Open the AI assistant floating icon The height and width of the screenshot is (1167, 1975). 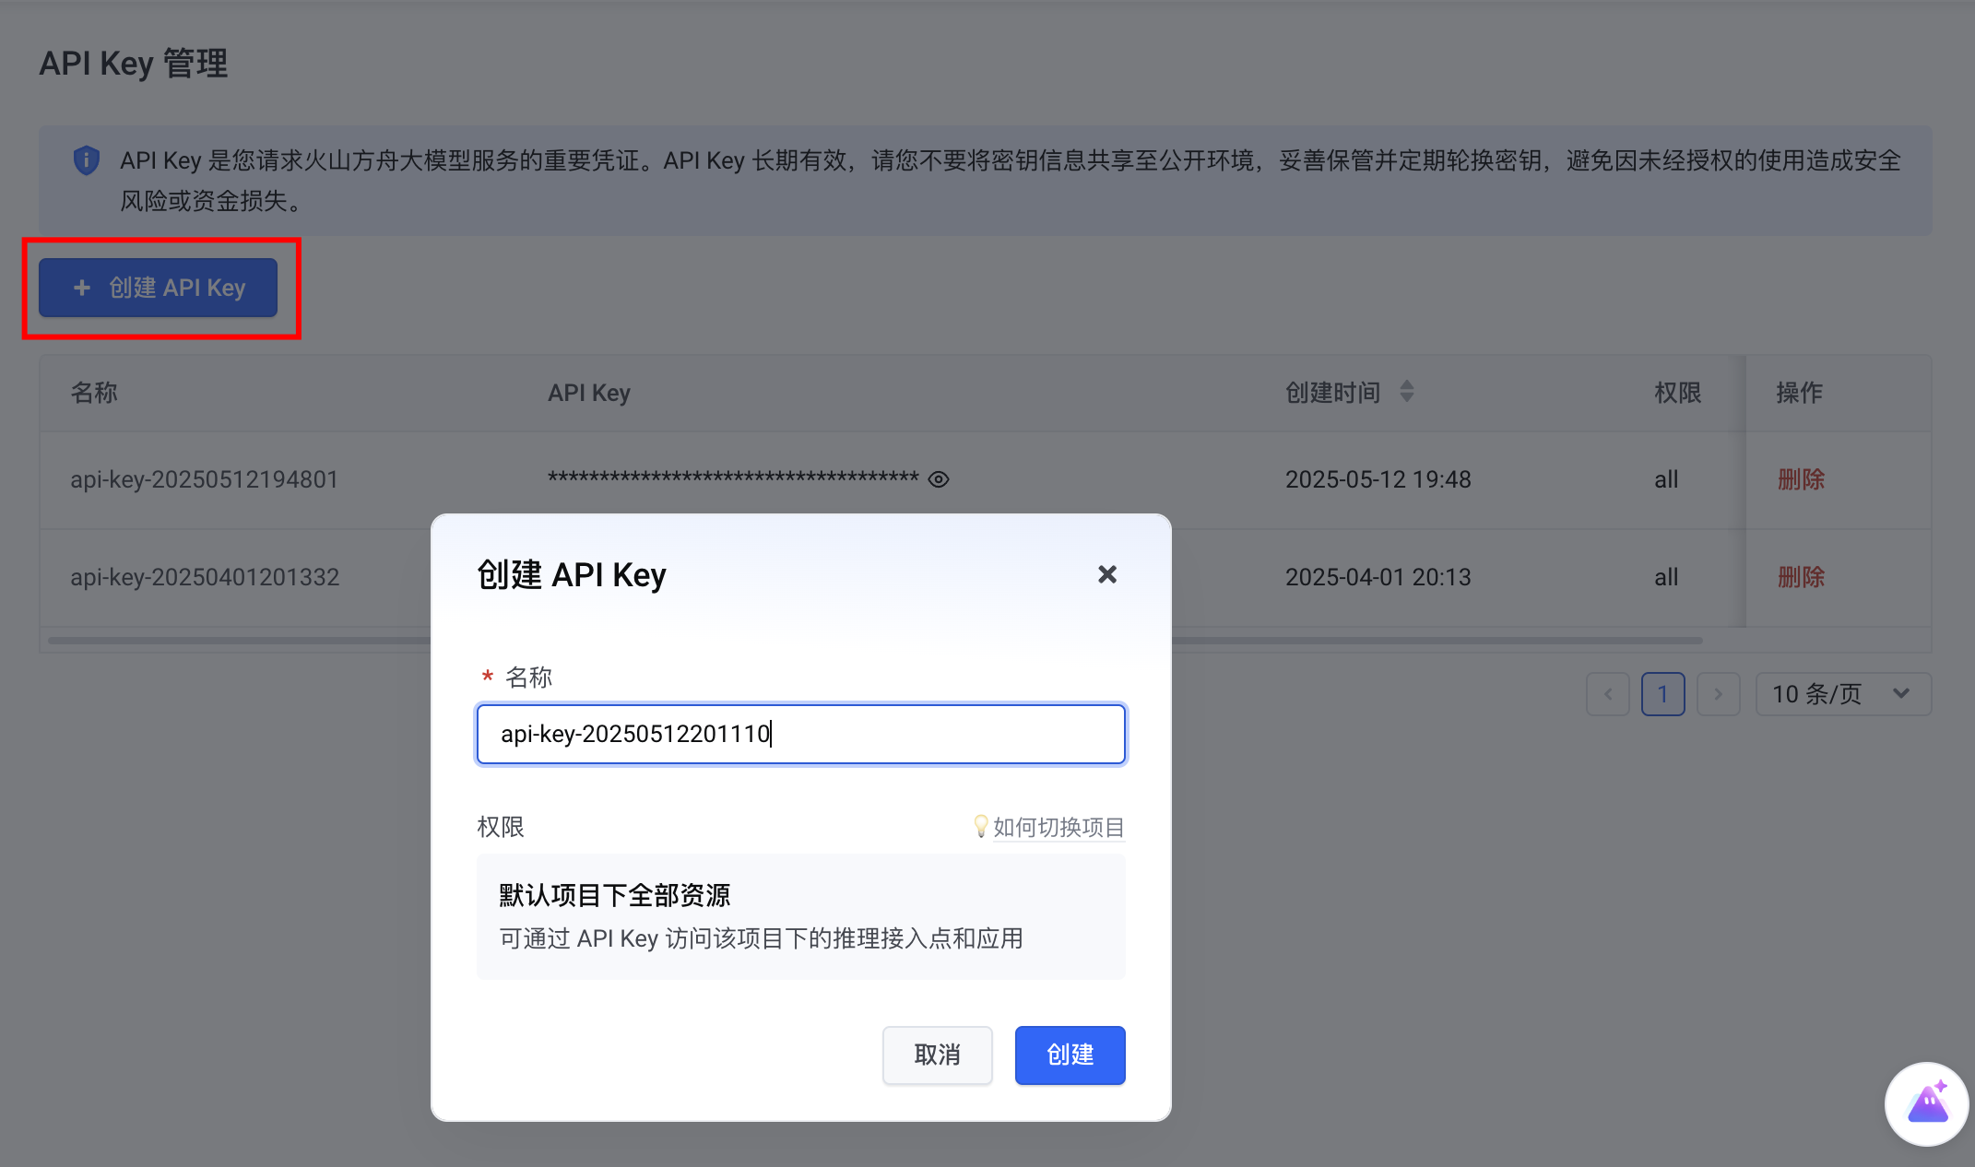point(1926,1103)
